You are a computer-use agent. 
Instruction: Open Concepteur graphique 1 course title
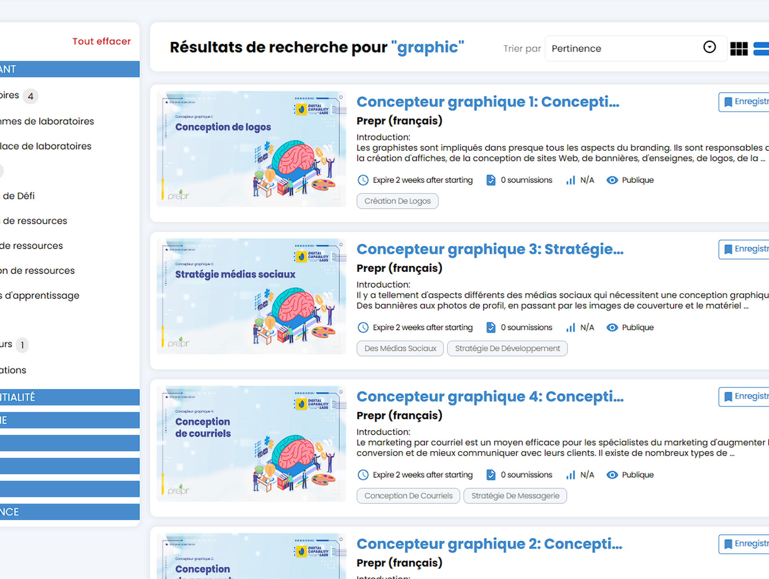(488, 102)
